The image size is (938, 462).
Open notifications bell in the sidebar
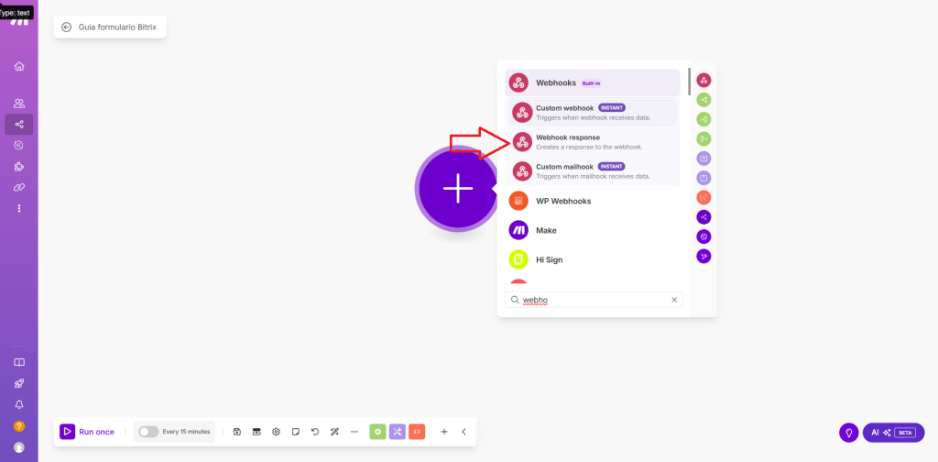(19, 404)
